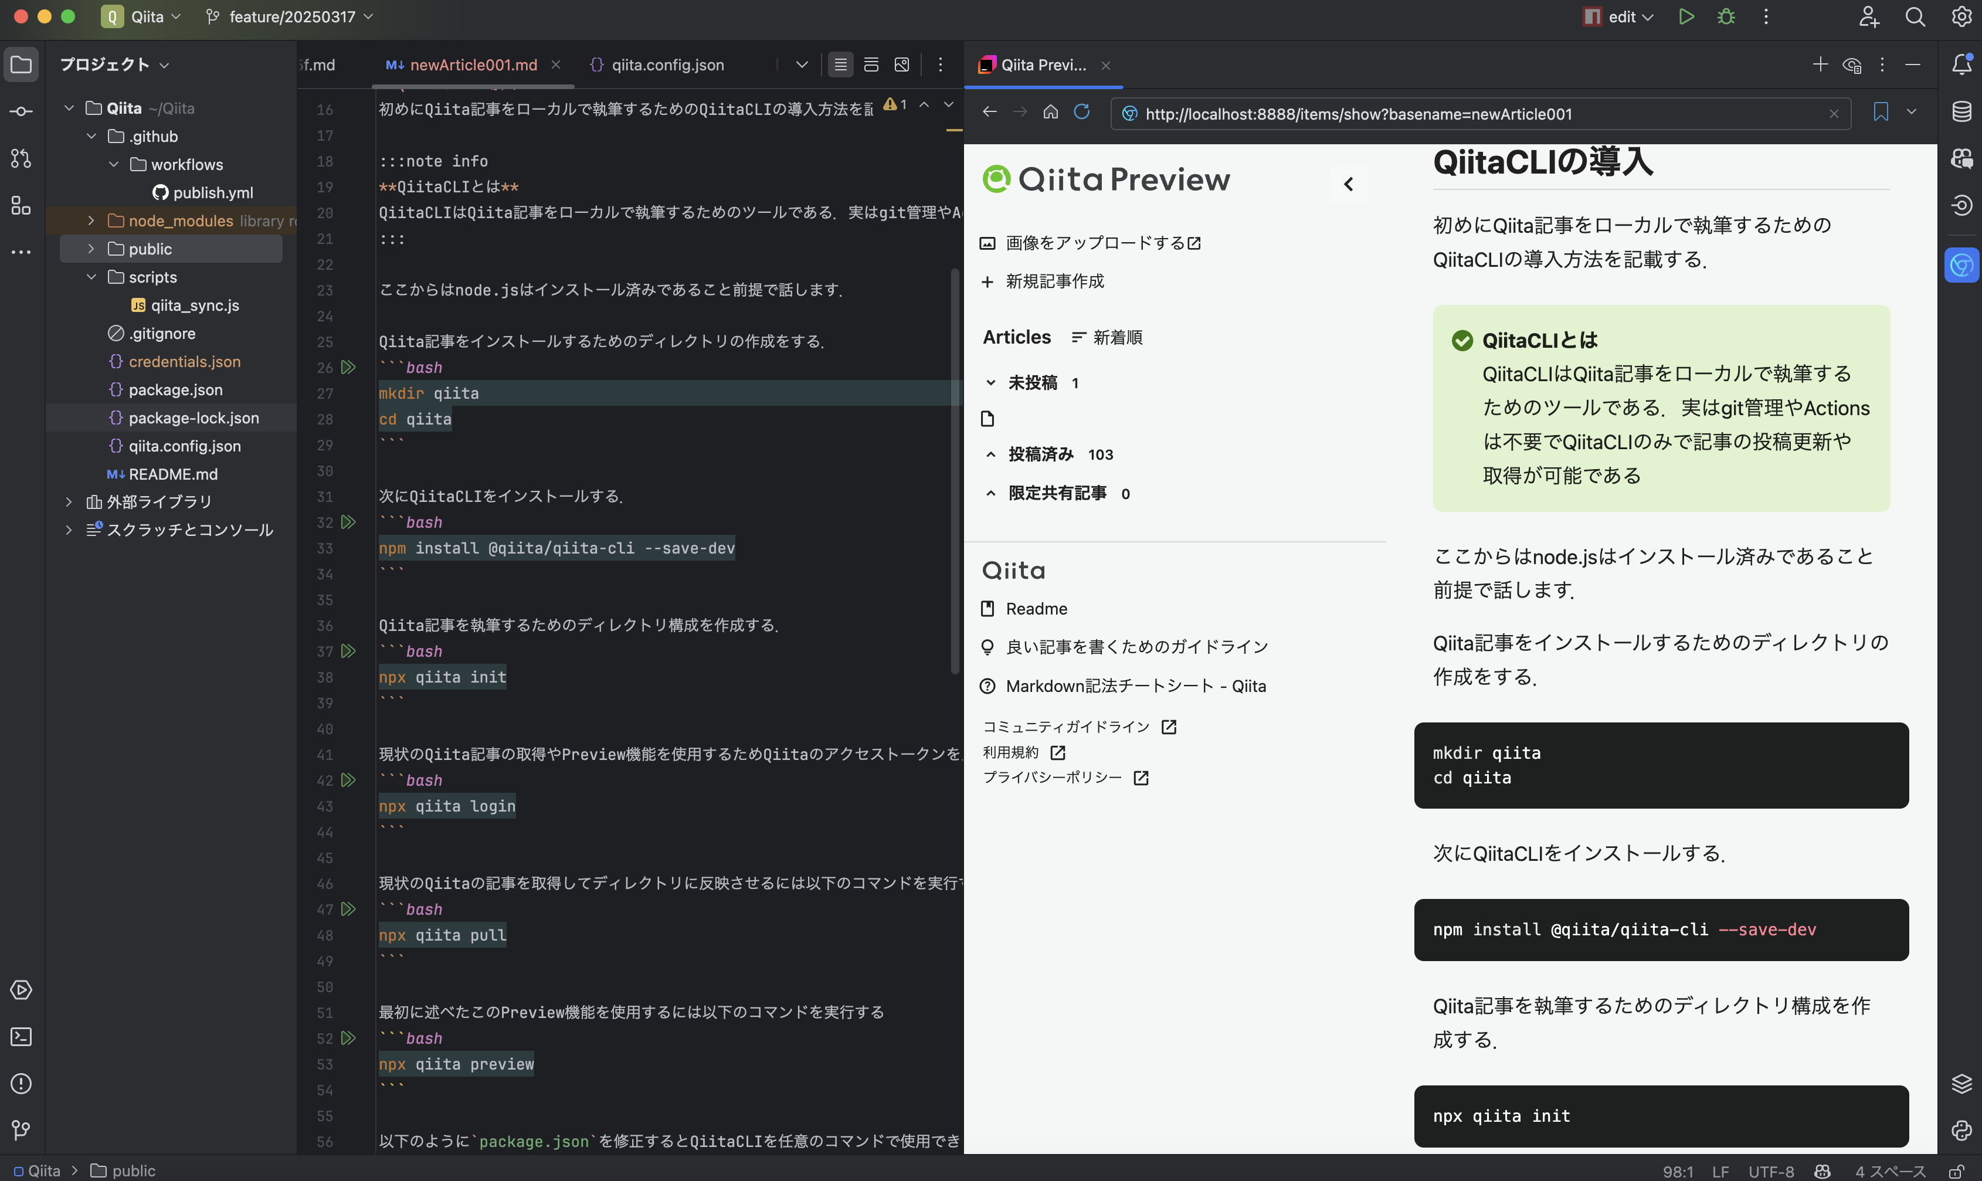Open the notifications bell
This screenshot has height=1181, width=1982.
click(x=1962, y=65)
